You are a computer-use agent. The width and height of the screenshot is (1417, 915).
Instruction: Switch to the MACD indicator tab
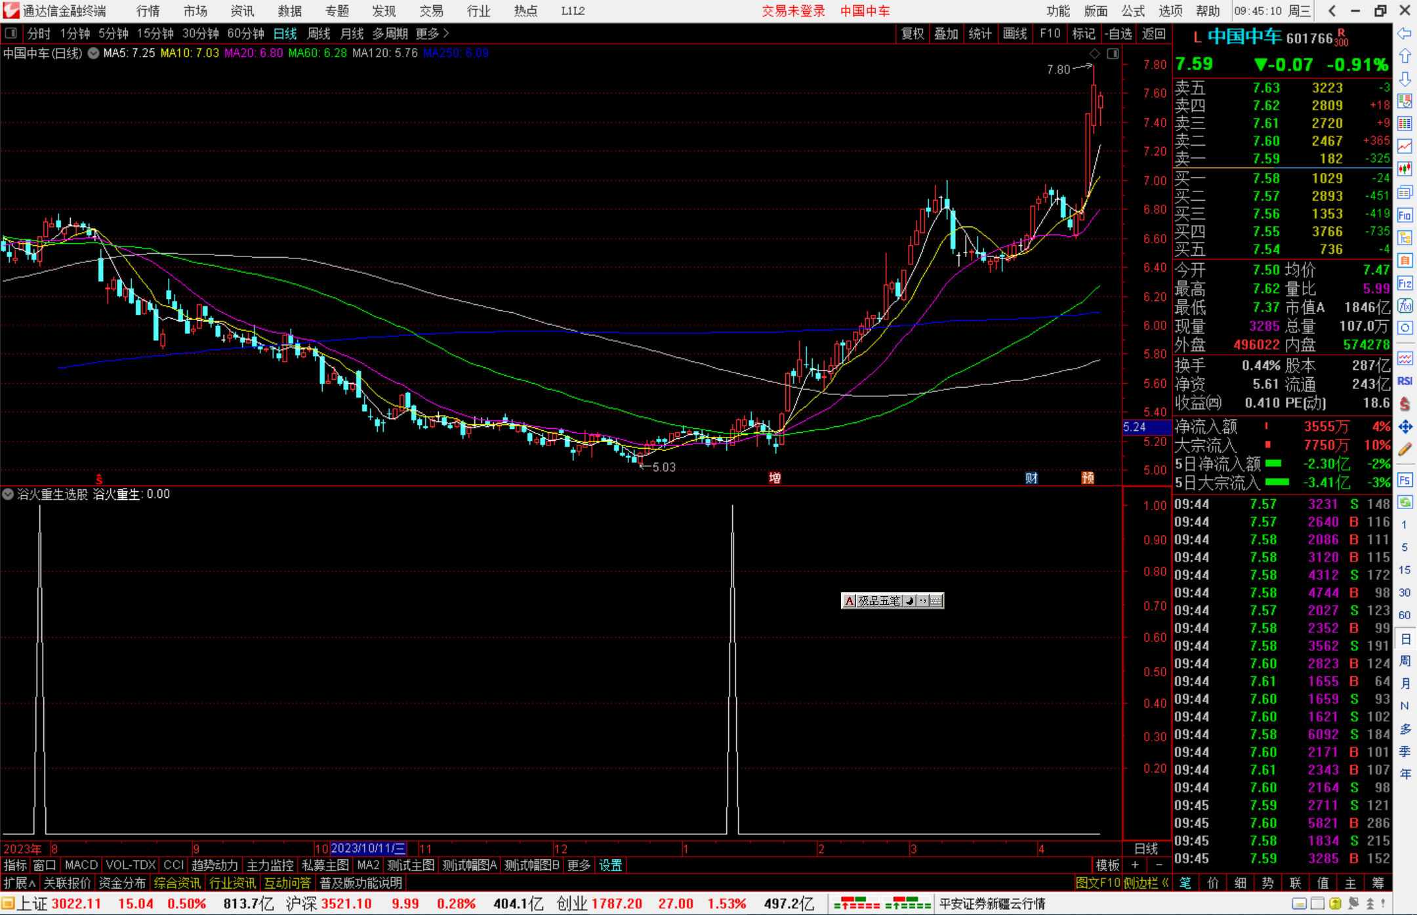[x=81, y=865]
